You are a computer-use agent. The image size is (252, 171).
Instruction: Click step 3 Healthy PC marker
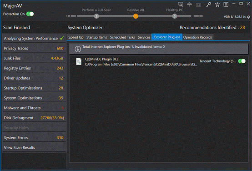175,16
